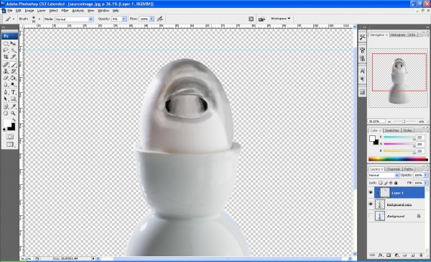Toggle lock transparent pixels
Image resolution: width=431 pixels, height=262 pixels.
[x=381, y=183]
